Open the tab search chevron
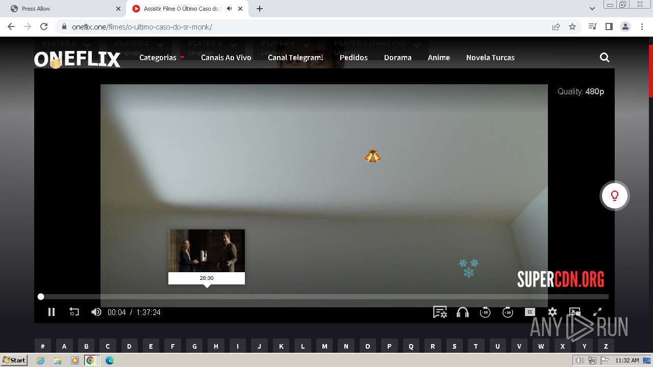Screen dimensions: 653x367 (x=592, y=9)
